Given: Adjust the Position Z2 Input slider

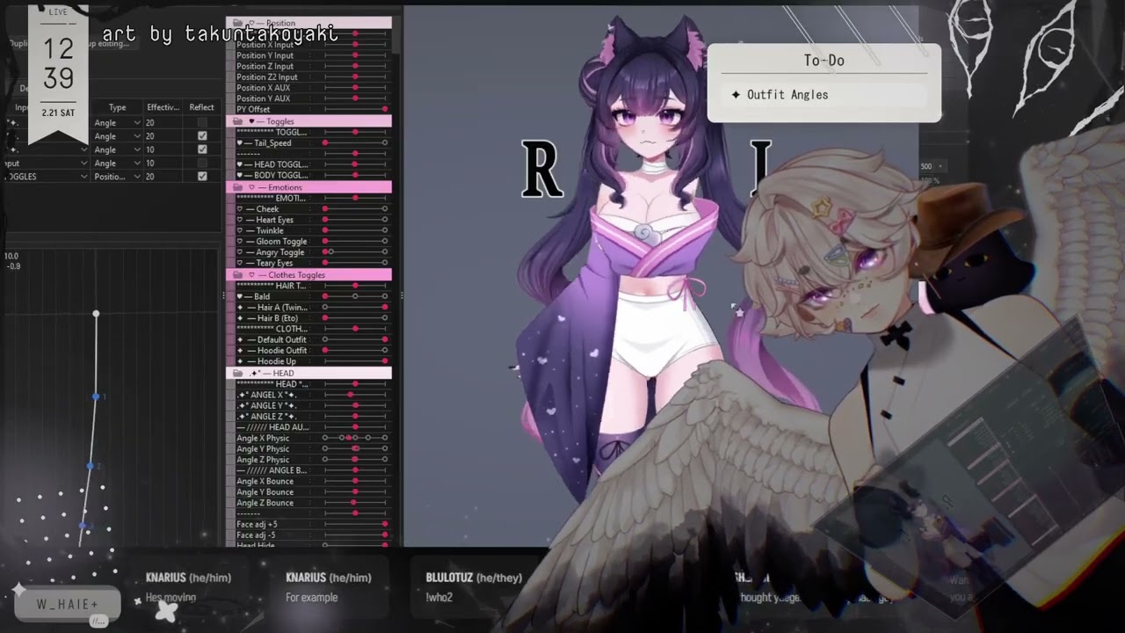Looking at the screenshot, I should pos(355,76).
